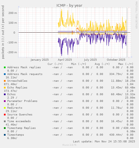139x148 pixels.
Task: Click the 'packets in (-) / out (+) per second' label
Action: [x=3, y=32]
